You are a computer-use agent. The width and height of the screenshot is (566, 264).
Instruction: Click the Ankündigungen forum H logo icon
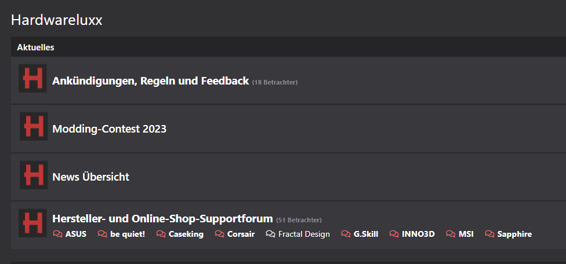[x=33, y=78]
